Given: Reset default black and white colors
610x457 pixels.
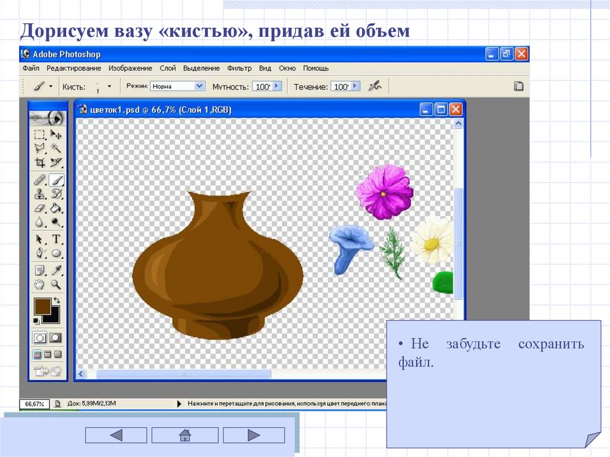Looking at the screenshot, I should [36, 321].
